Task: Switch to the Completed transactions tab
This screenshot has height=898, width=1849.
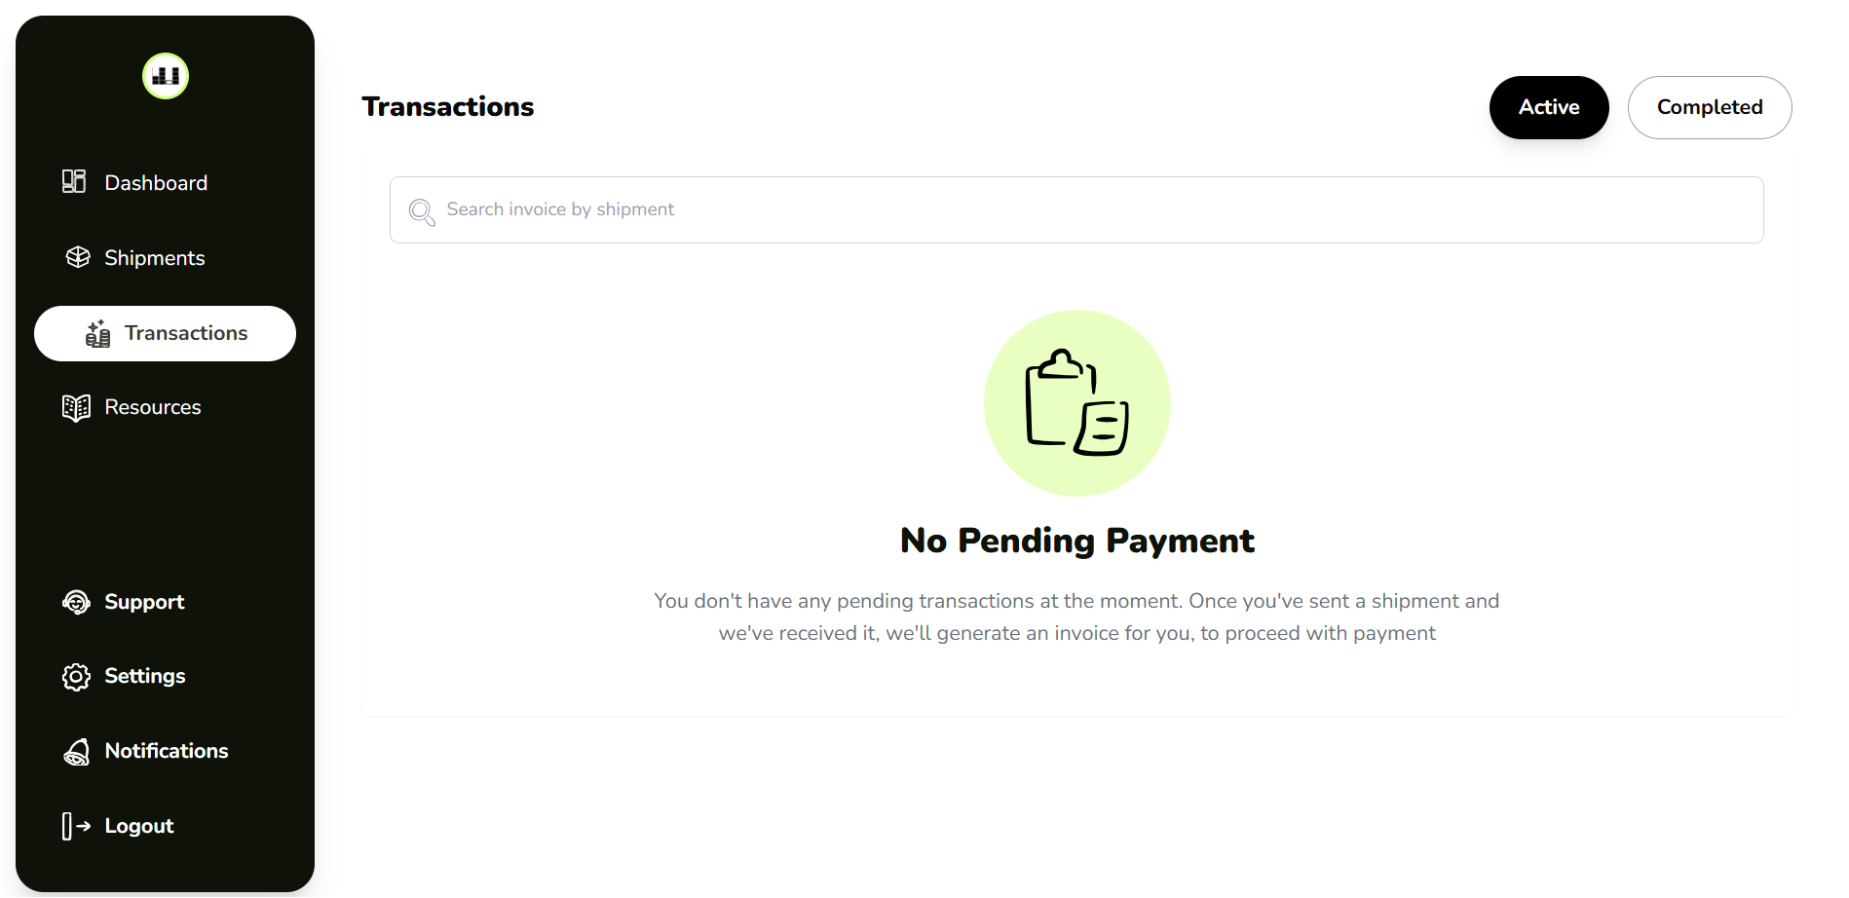Action: click(1710, 107)
